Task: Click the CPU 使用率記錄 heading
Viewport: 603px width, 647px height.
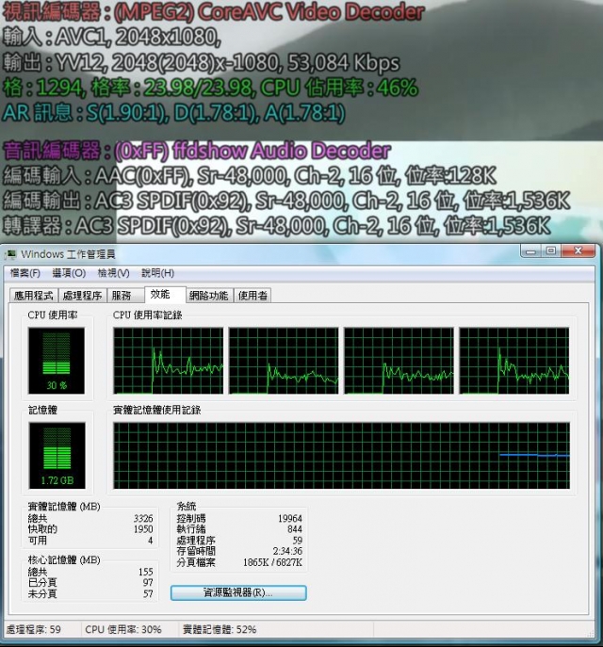Action: click(x=147, y=315)
